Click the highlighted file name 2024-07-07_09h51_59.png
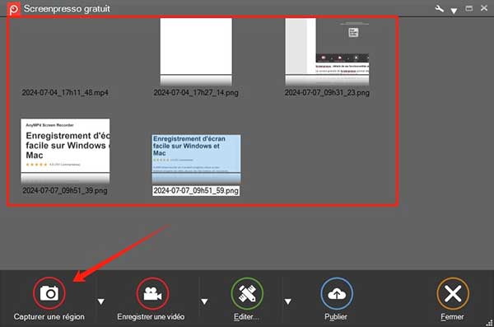The height and width of the screenshot is (327, 494). [x=196, y=191]
